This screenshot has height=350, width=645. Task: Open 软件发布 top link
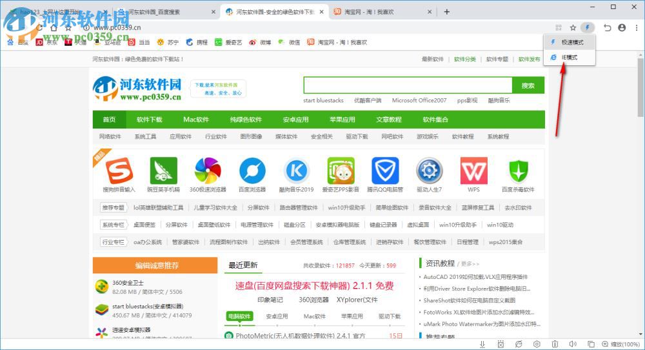pos(530,59)
